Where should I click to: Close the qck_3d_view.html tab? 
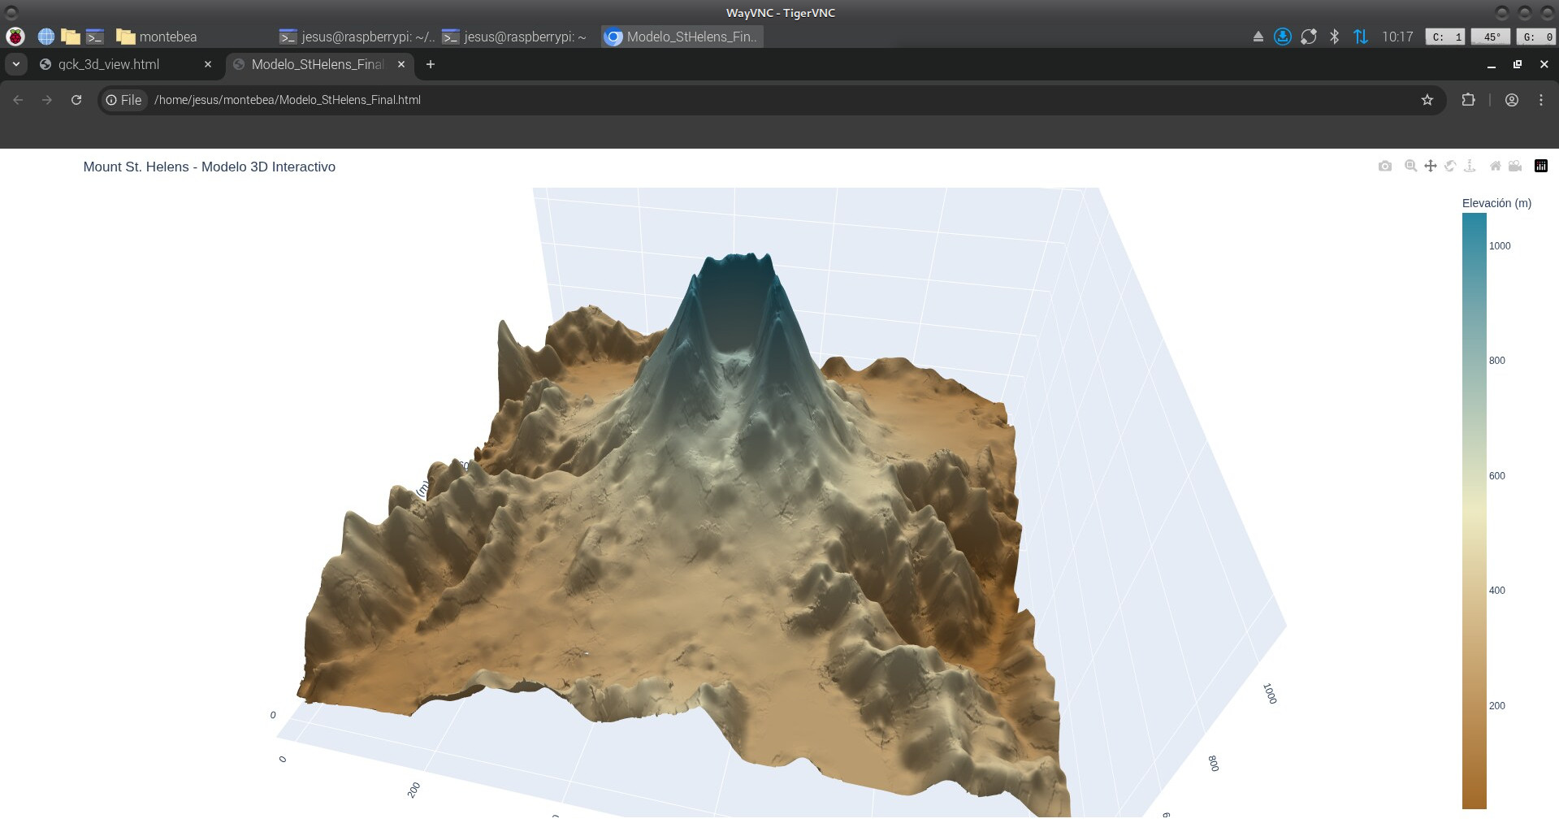208,64
